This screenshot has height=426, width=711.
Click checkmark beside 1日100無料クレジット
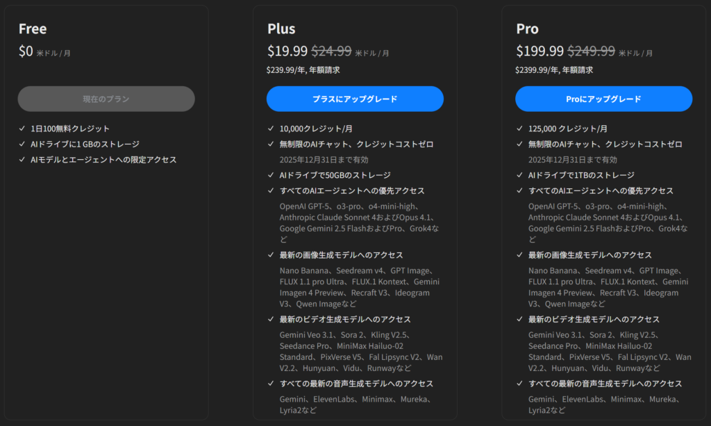23,129
